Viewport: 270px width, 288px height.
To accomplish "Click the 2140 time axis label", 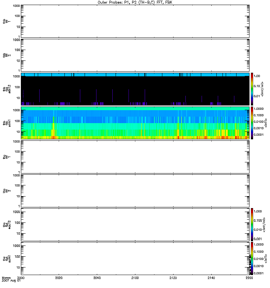I will coord(211,278).
